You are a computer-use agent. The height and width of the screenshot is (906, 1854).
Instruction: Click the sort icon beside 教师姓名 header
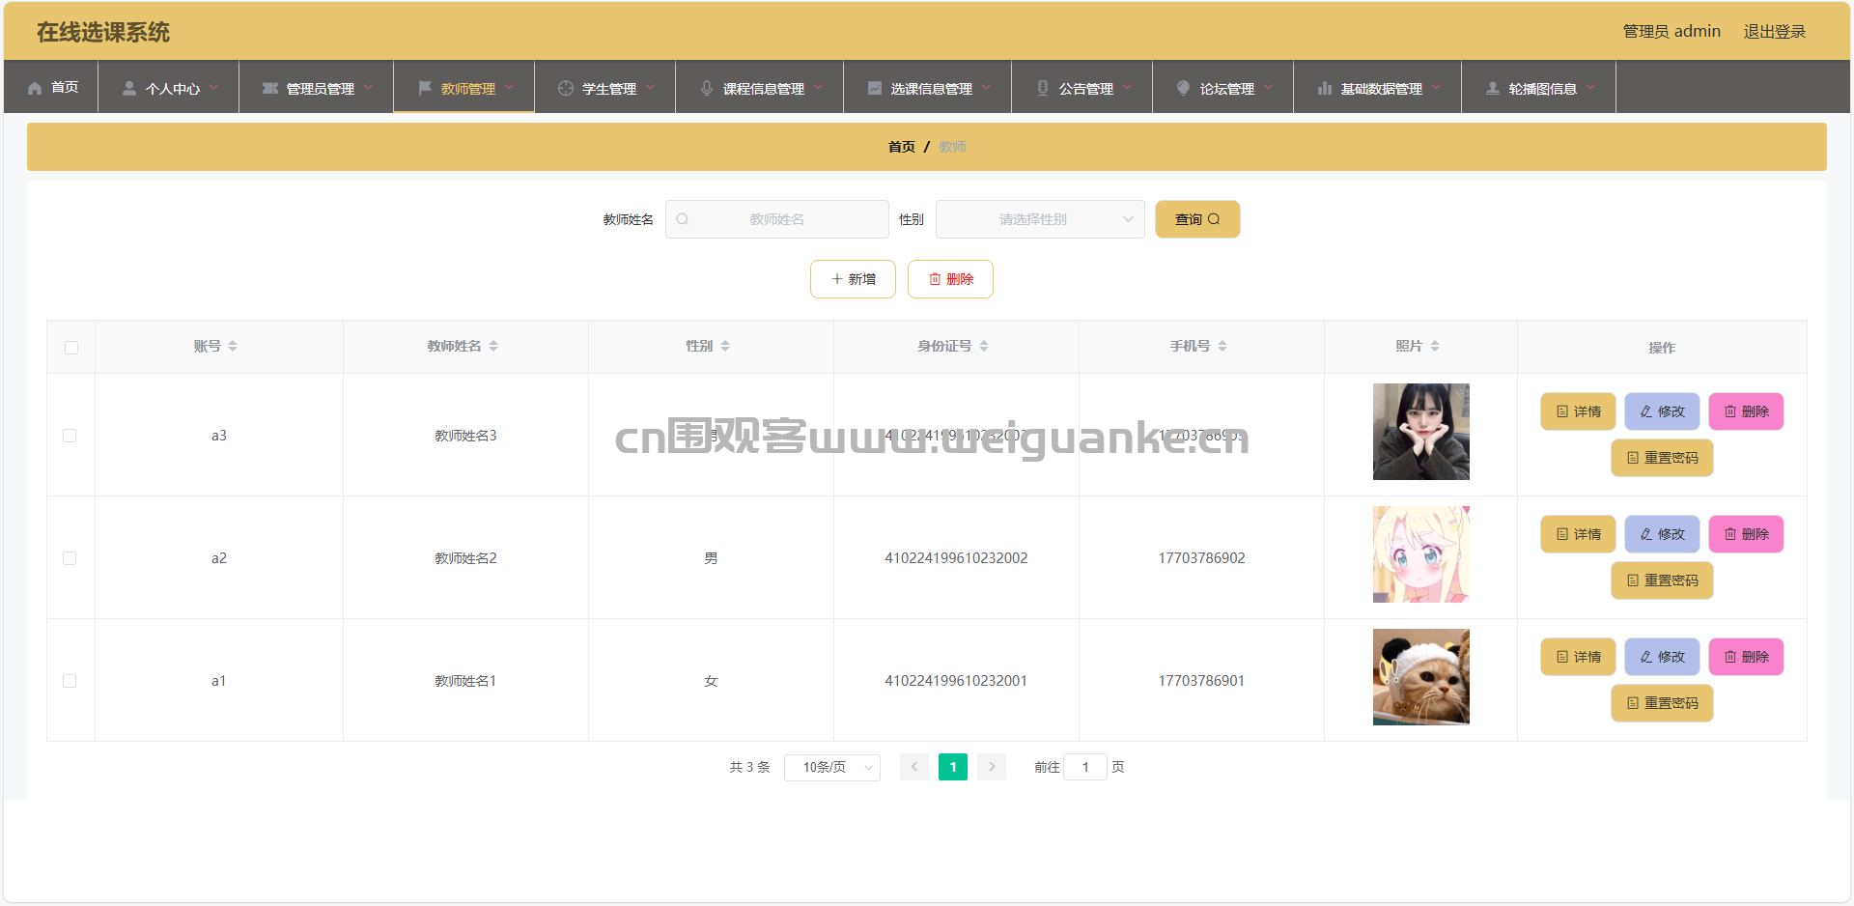click(x=493, y=346)
